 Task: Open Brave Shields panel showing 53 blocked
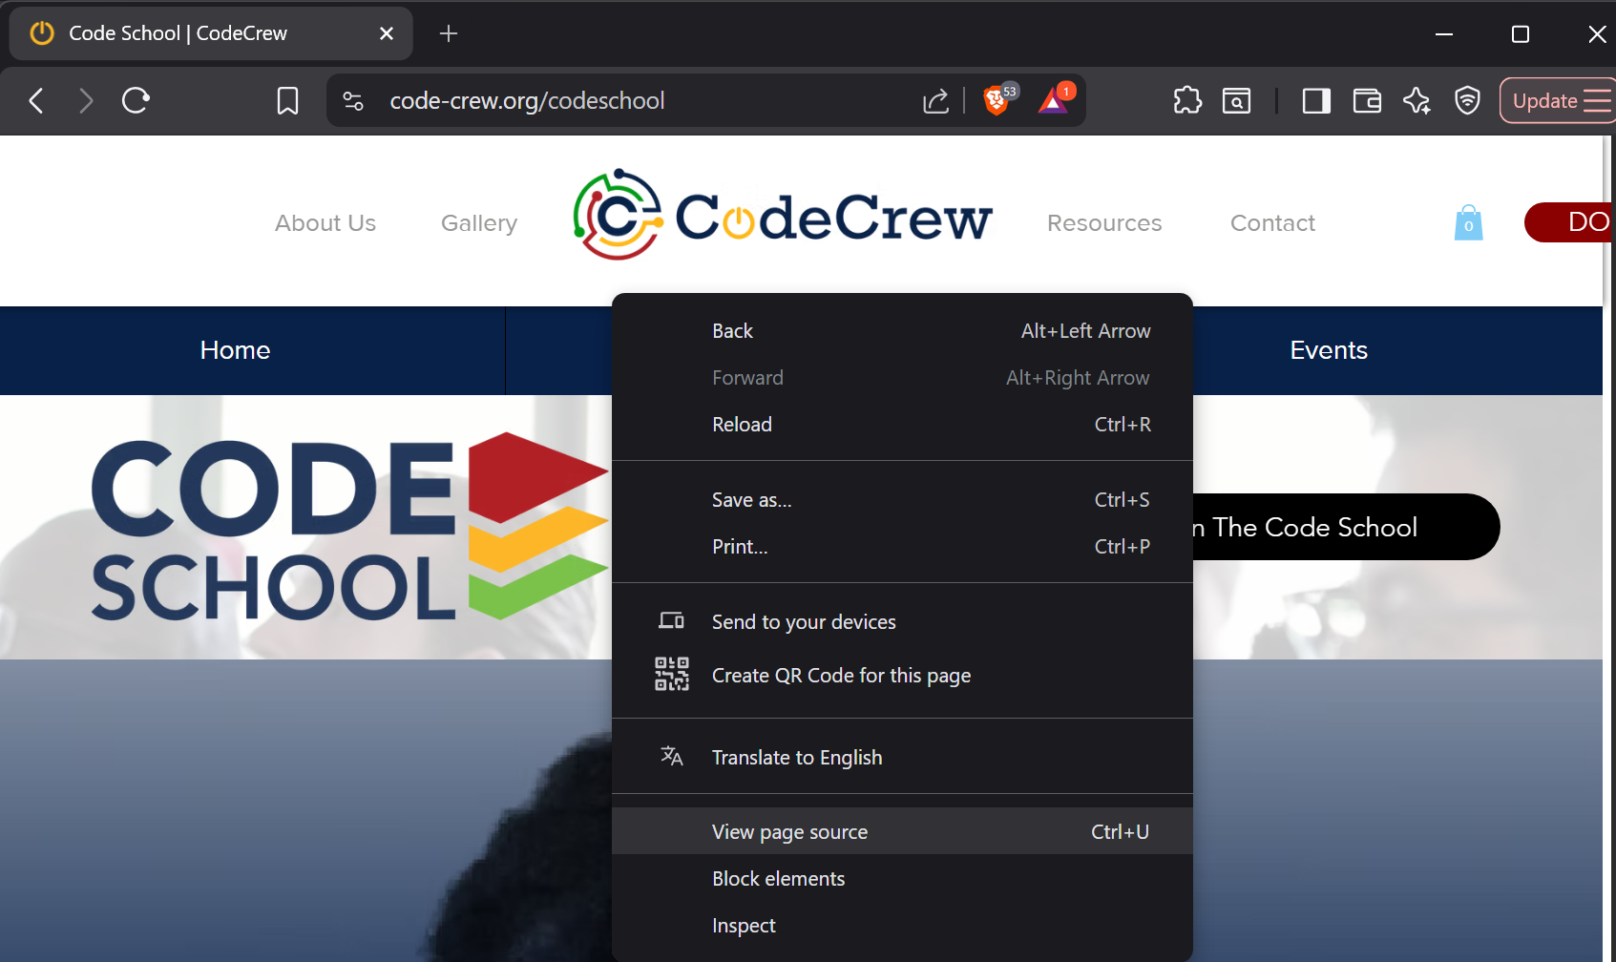click(996, 100)
